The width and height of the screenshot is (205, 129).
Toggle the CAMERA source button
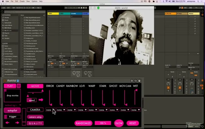(x=35, y=110)
